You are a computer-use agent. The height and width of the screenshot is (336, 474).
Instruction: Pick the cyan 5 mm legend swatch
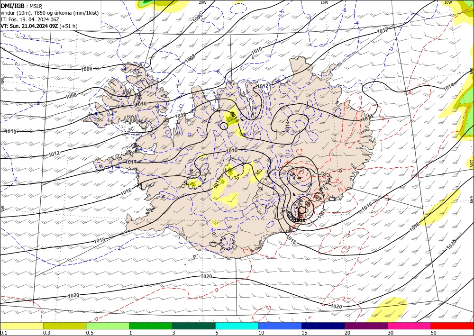tap(237, 326)
